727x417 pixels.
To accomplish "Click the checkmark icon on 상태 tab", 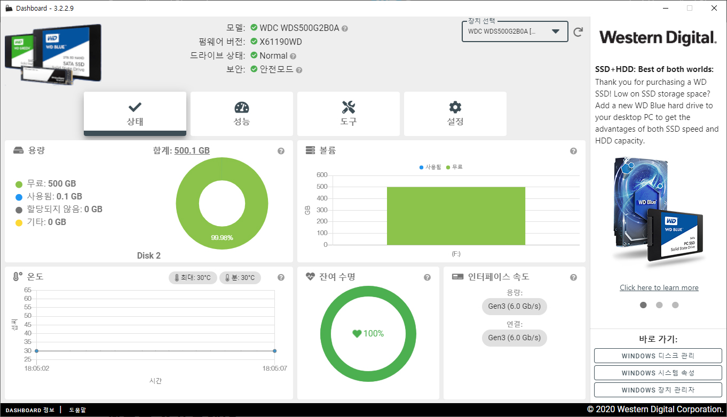I will (x=135, y=106).
